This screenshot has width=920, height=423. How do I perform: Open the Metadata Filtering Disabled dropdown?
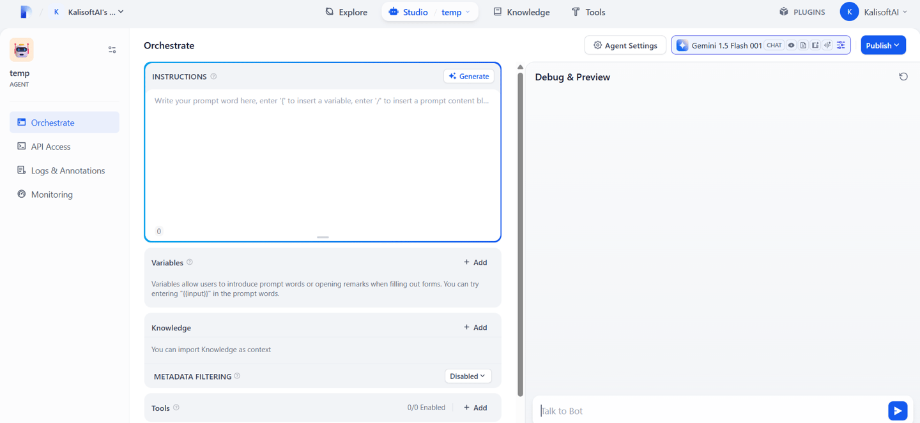click(468, 376)
